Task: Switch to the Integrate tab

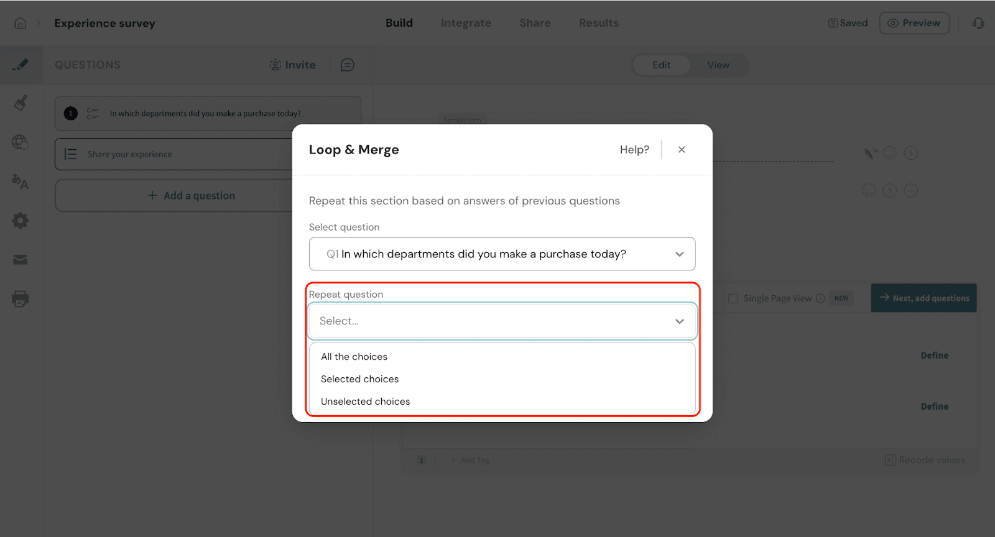Action: [x=466, y=23]
